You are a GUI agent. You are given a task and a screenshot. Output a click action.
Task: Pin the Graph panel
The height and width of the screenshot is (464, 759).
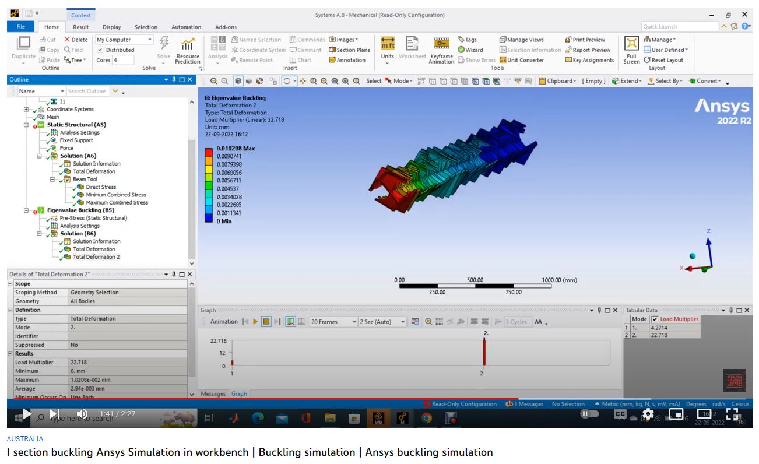[599, 311]
